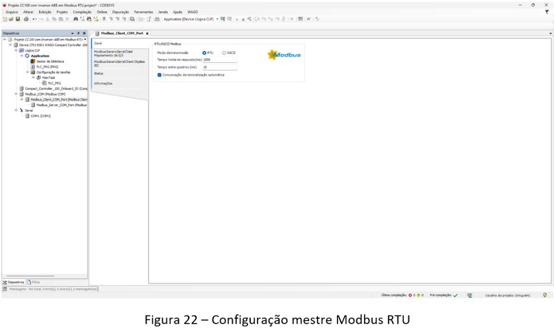Click the Save project toolbar icon
This screenshot has width=556, height=335.
(x=18, y=19)
